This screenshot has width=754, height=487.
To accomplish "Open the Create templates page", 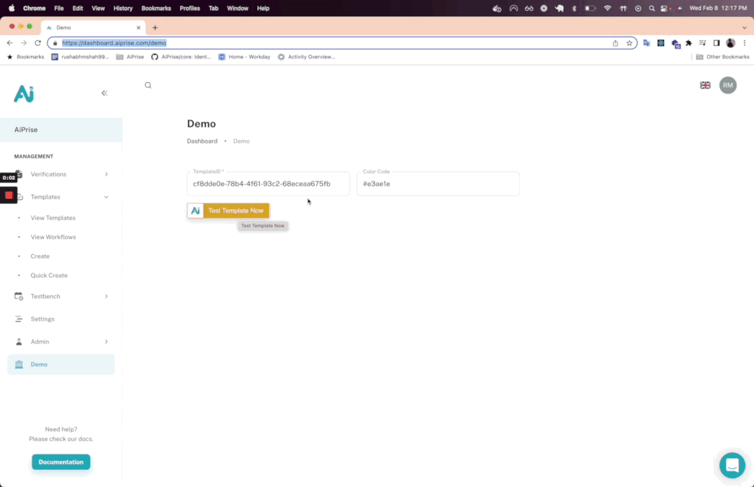I will [40, 256].
